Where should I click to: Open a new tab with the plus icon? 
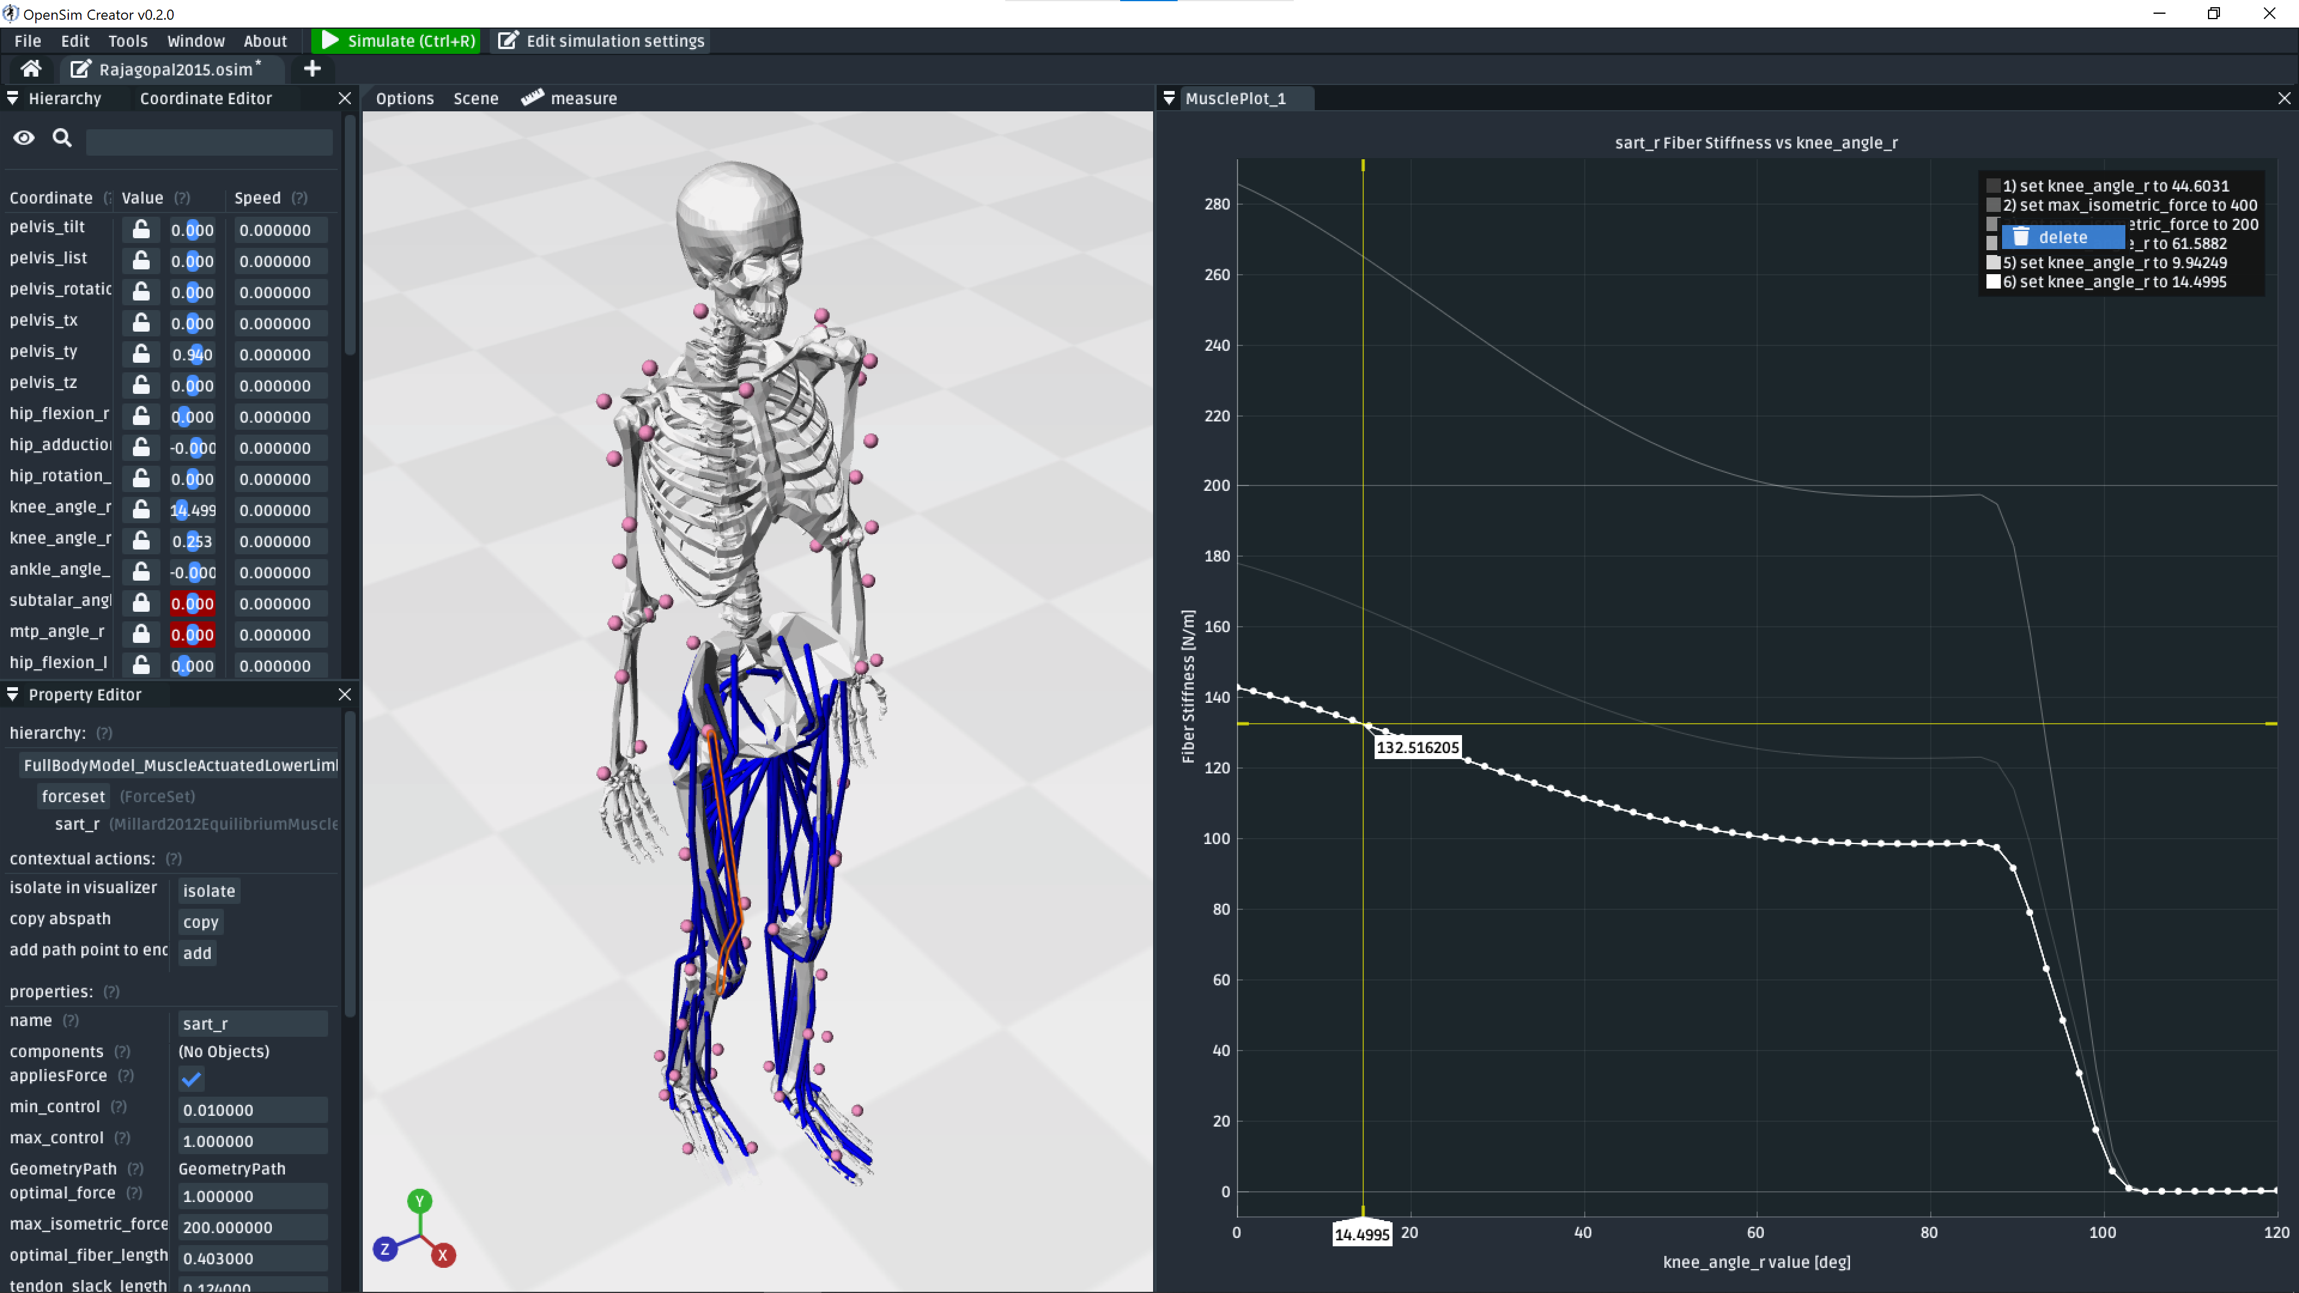[311, 69]
